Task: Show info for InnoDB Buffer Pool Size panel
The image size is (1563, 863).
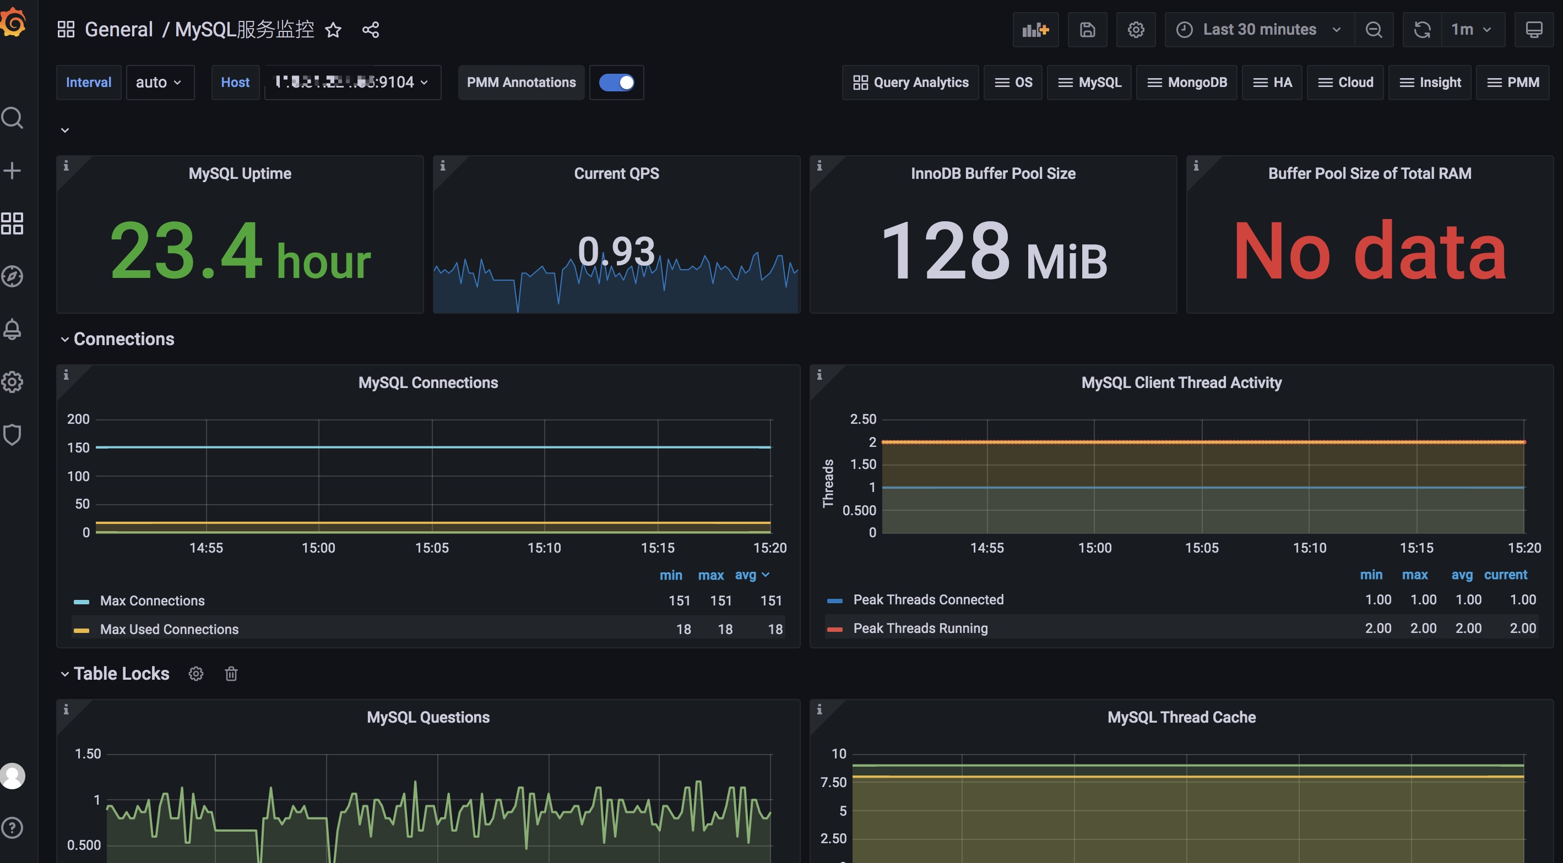Action: tap(819, 166)
